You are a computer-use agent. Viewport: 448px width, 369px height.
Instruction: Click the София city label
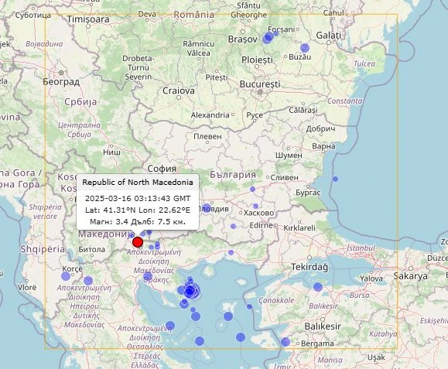click(x=162, y=169)
